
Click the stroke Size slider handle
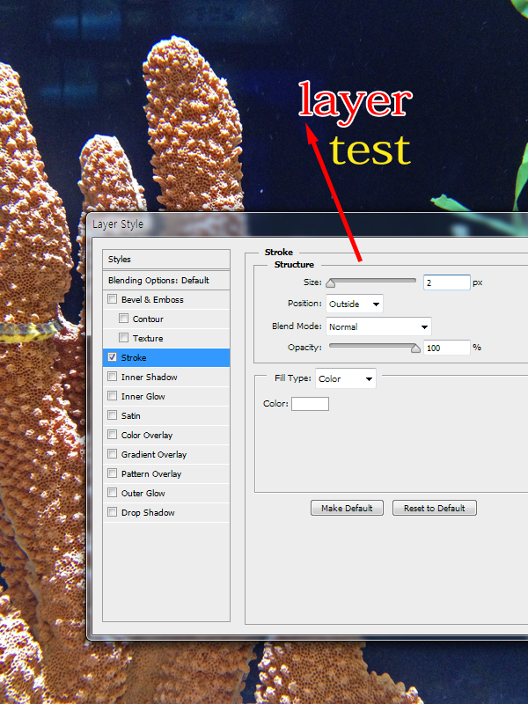(331, 282)
